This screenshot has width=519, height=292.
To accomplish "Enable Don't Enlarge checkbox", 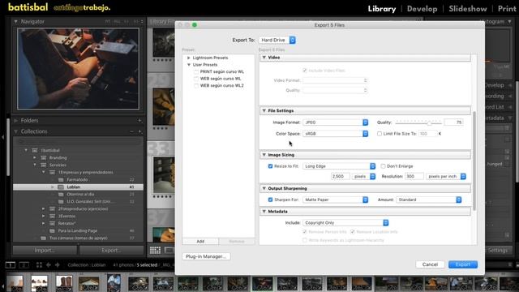I will 383,166.
